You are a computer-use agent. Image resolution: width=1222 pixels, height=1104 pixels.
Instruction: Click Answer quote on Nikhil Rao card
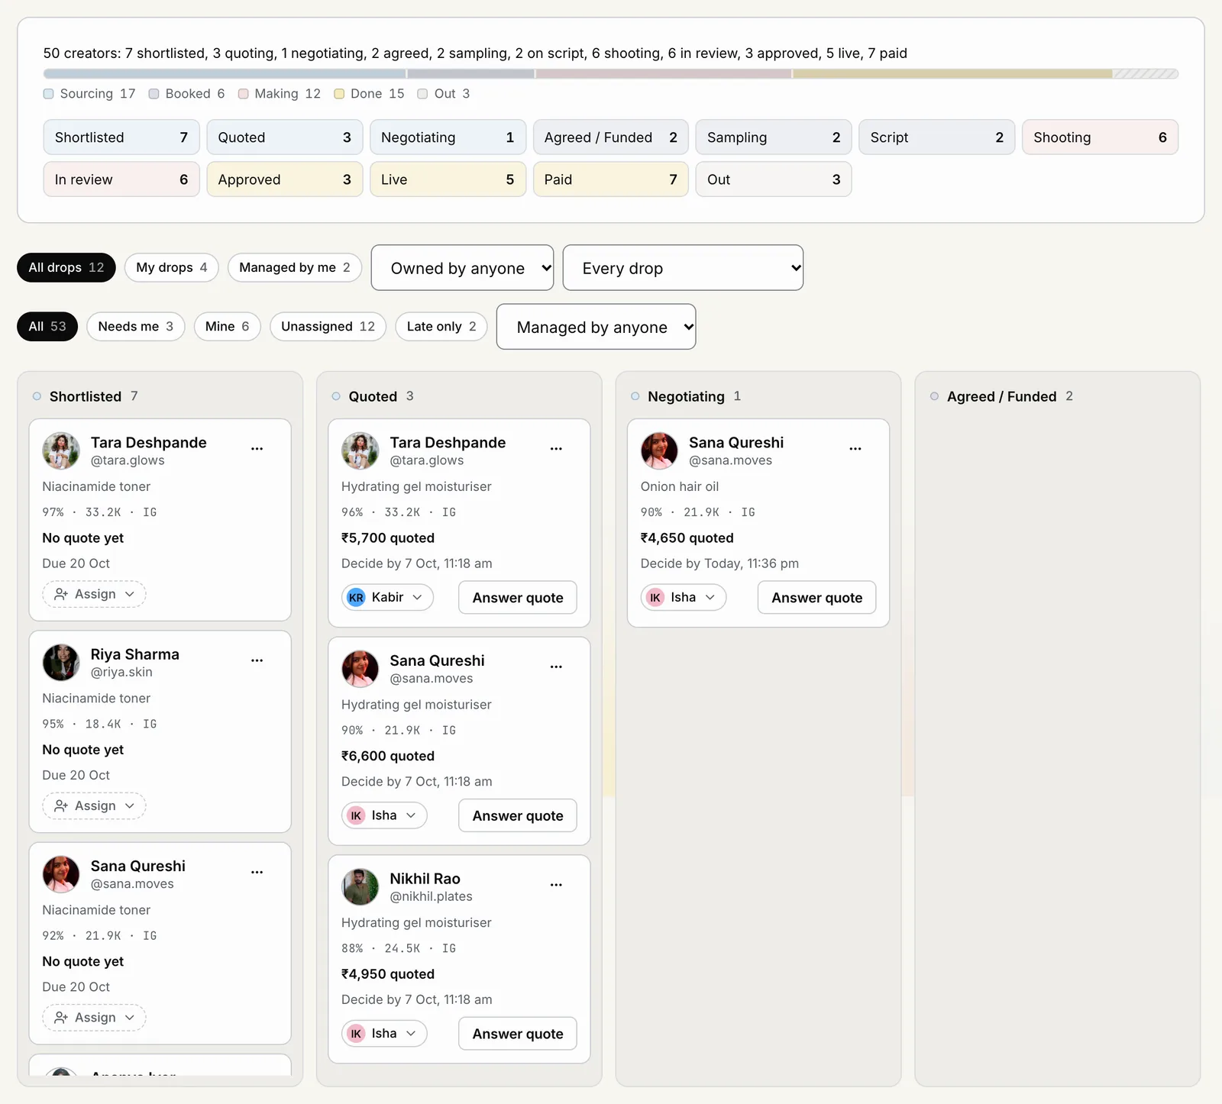tap(518, 1034)
